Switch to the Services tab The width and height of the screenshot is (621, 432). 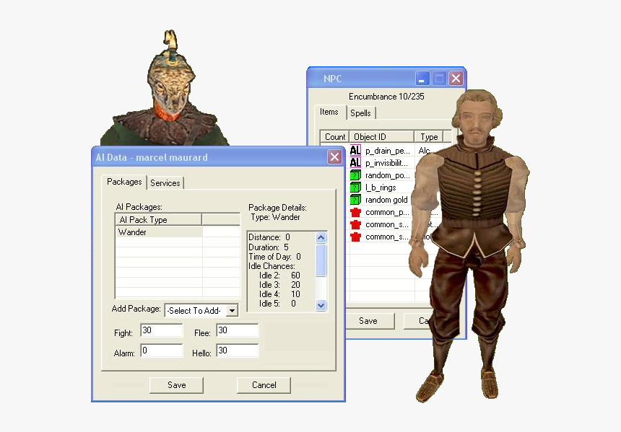(x=165, y=182)
